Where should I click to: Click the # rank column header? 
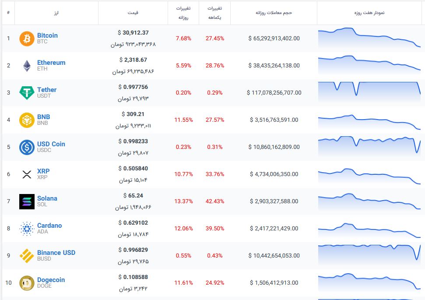[8, 13]
